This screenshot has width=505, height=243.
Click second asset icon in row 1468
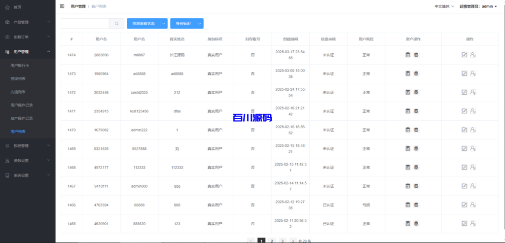pos(416,168)
